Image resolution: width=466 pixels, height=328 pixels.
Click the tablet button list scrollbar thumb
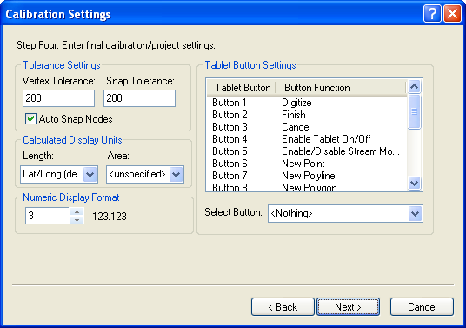[415, 111]
